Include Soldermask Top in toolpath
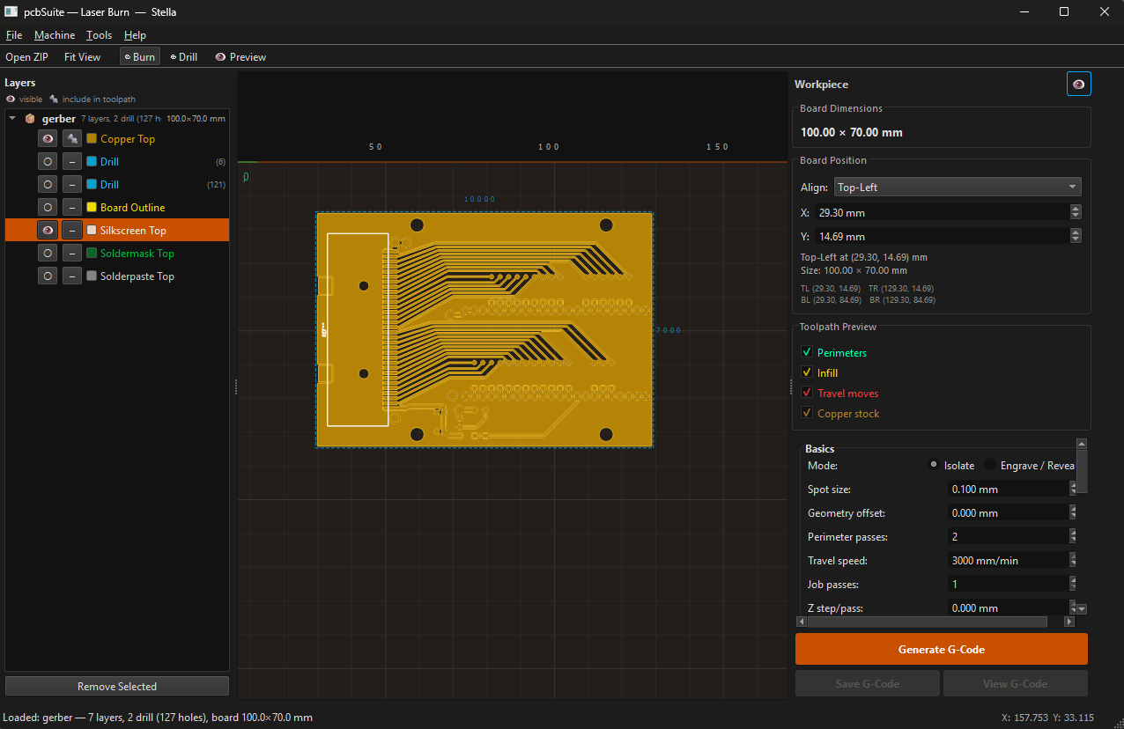This screenshot has height=729, width=1124. [x=72, y=254]
